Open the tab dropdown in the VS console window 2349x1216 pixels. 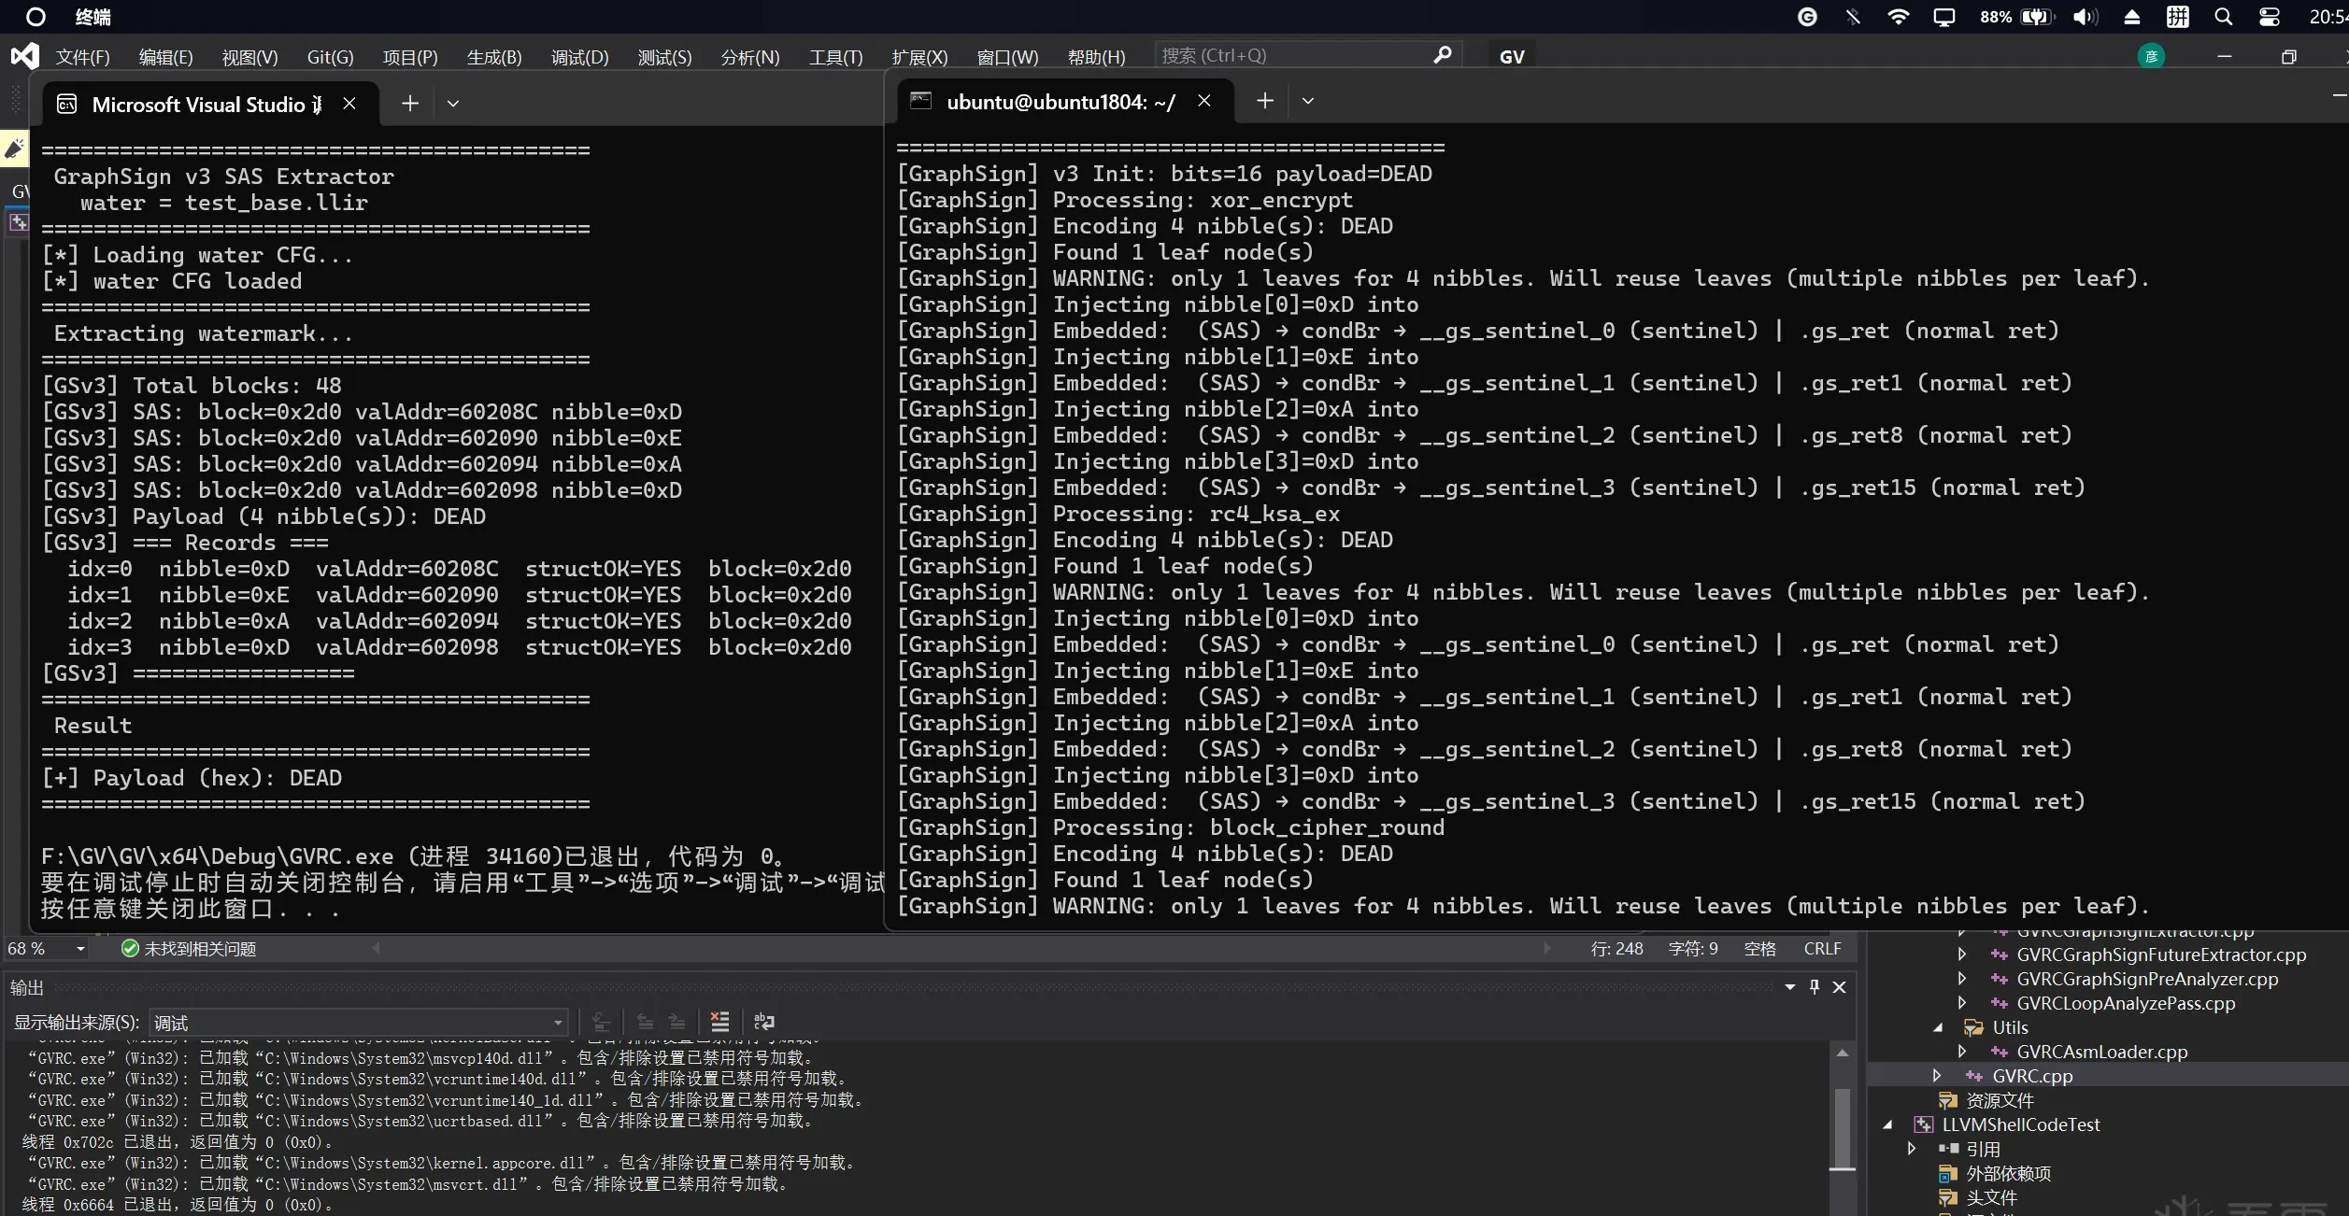click(x=453, y=104)
